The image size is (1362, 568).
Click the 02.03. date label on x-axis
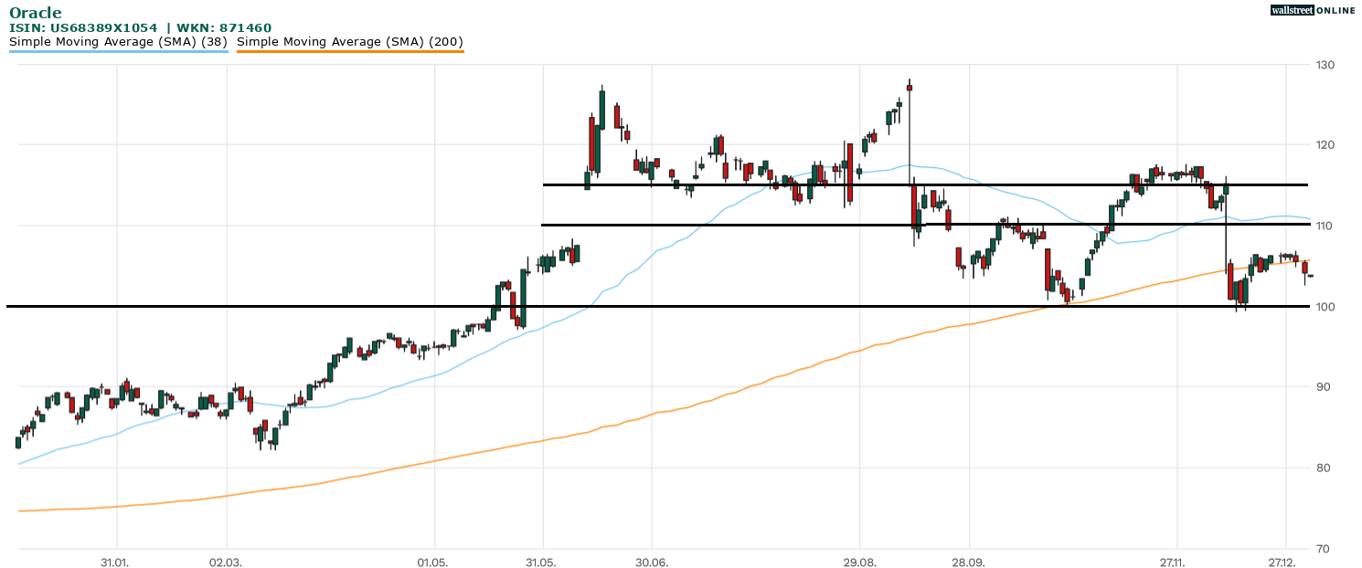[x=224, y=562]
